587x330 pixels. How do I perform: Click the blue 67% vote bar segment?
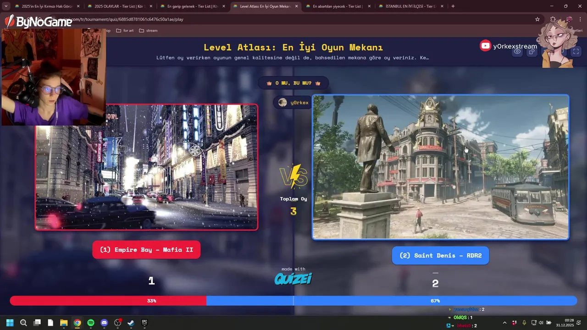392,301
